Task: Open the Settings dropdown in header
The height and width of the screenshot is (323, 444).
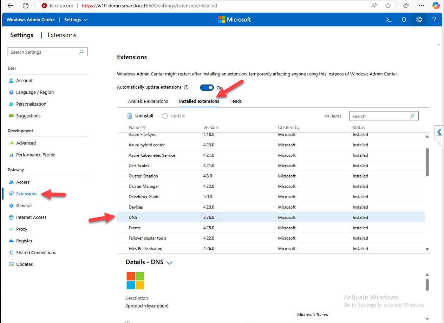Action: 76,20
